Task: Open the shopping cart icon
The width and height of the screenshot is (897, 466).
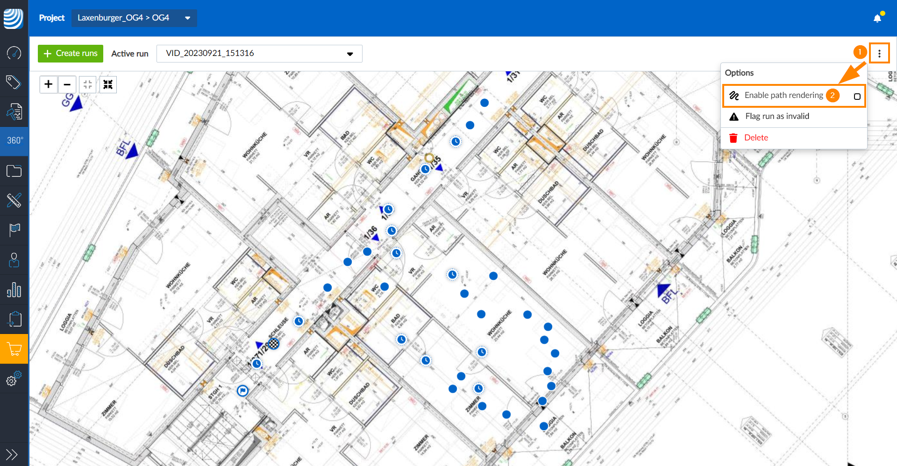Action: [x=14, y=348]
